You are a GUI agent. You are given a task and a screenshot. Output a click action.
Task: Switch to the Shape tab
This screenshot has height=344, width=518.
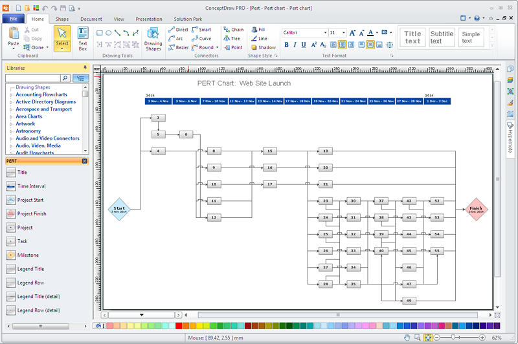tap(62, 19)
